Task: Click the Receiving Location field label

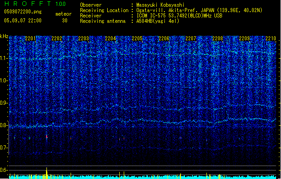Action: click(104, 10)
